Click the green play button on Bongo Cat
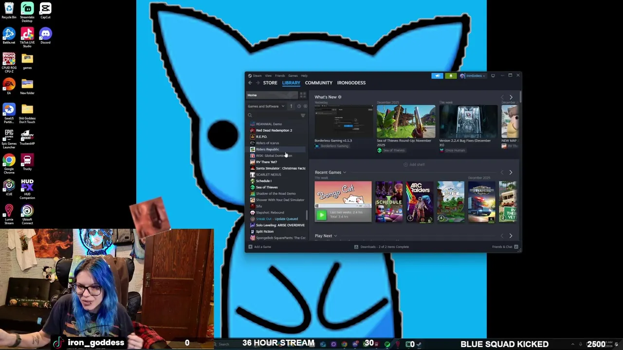623x350 pixels. point(321,214)
